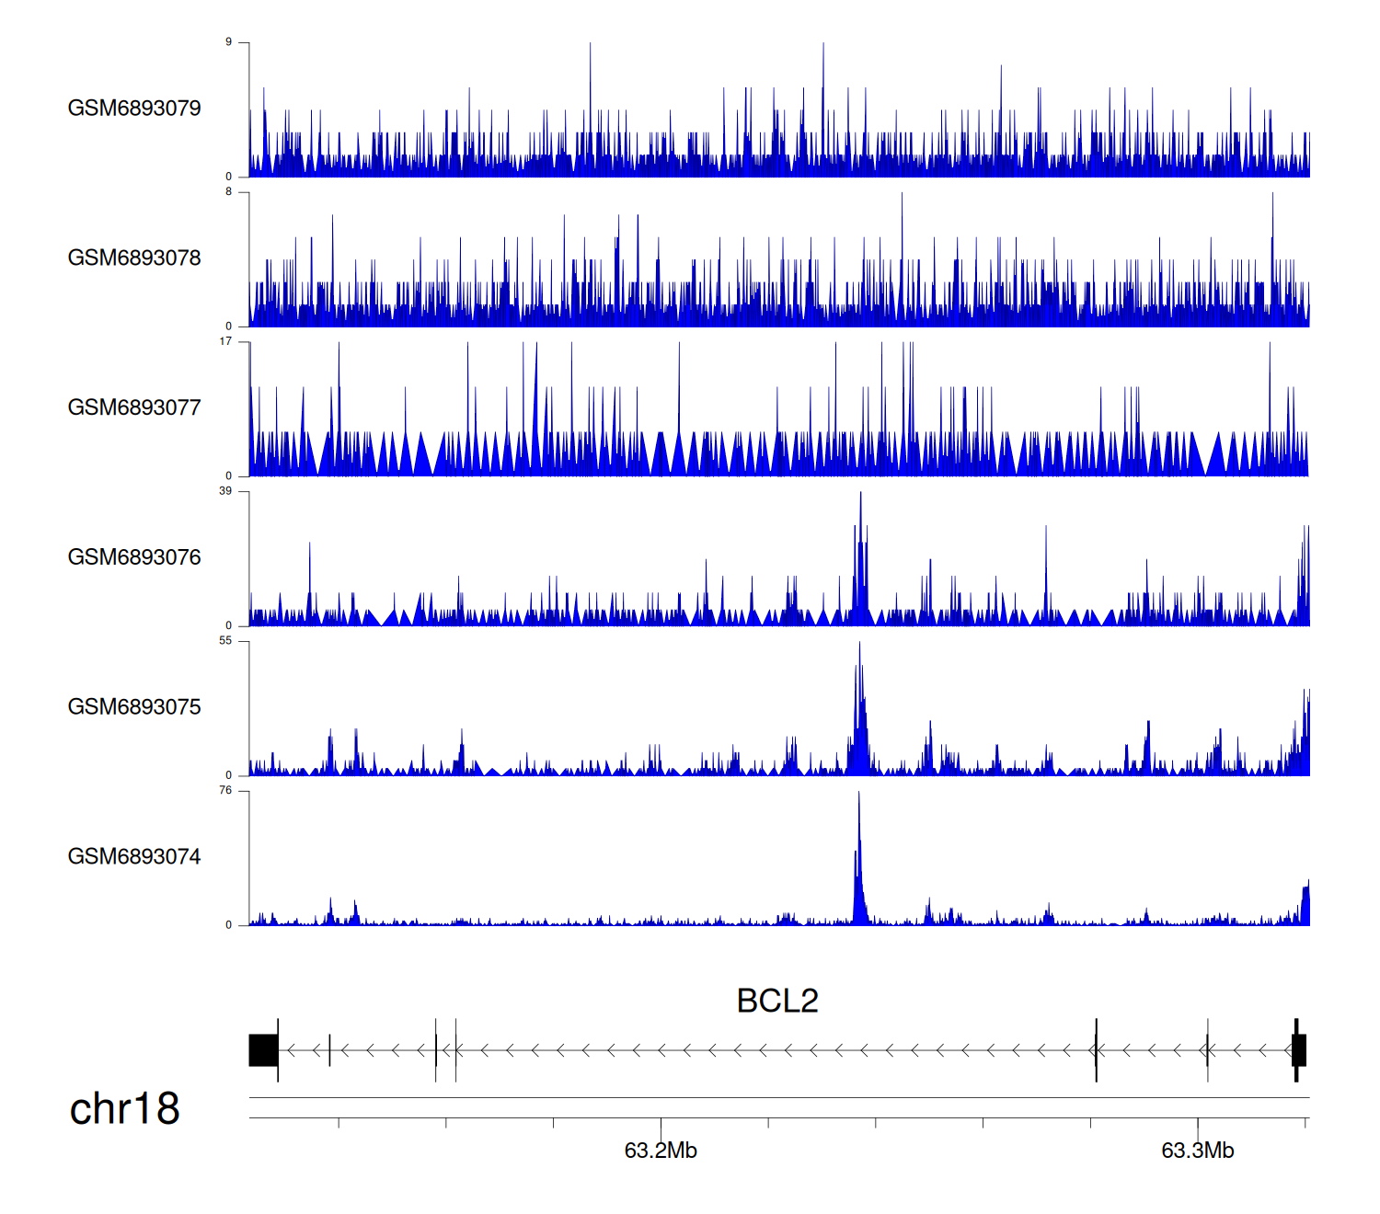Image resolution: width=1380 pixels, height=1214 pixels.
Task: Click the BCL2 gene name label
Action: pos(777,1001)
